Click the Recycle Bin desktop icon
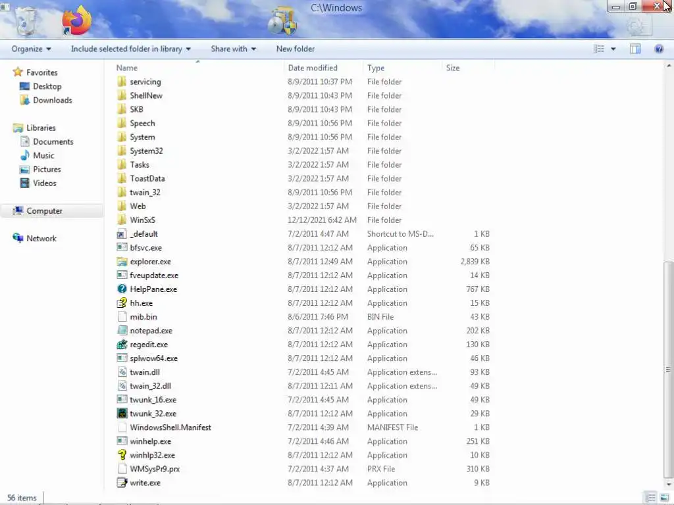This screenshot has width=674, height=505. pyautogui.click(x=26, y=20)
